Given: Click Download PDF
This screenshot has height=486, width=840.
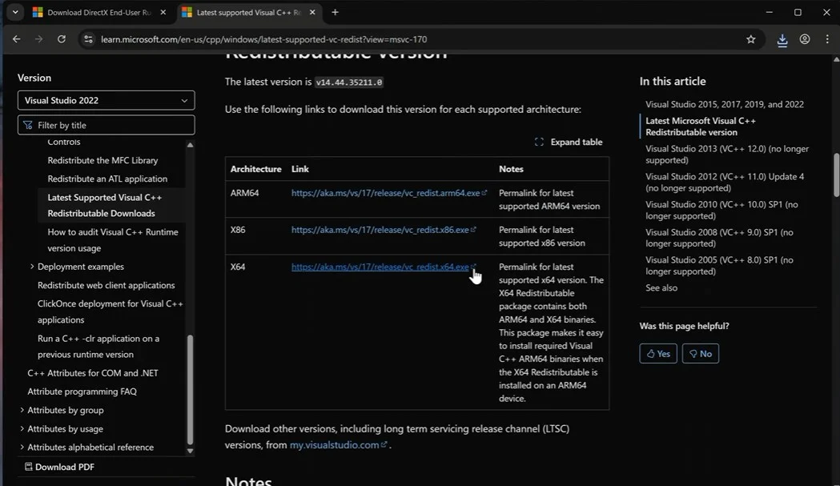Looking at the screenshot, I should [x=59, y=467].
